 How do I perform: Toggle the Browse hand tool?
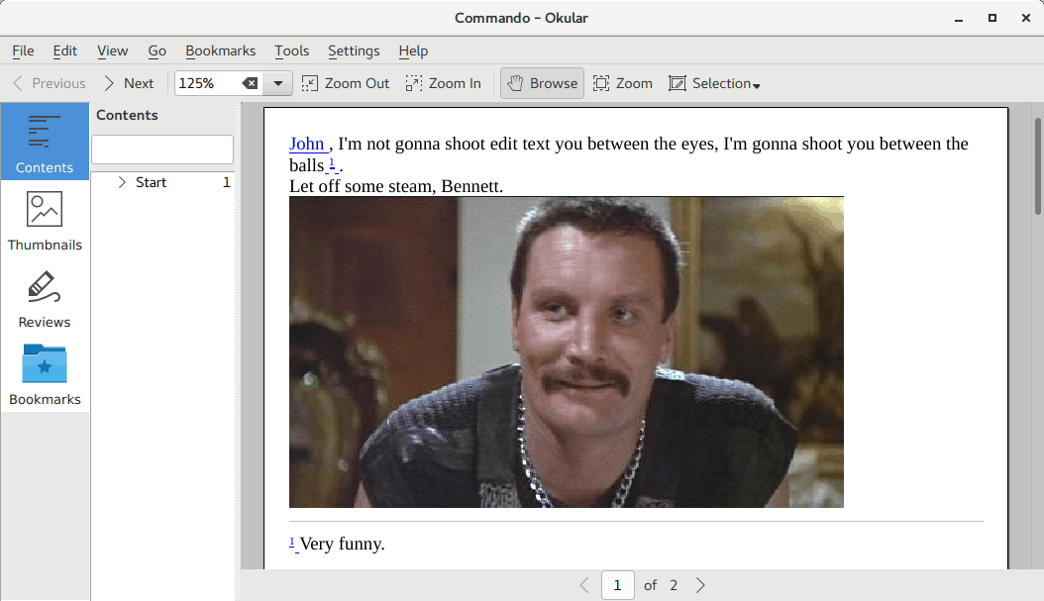point(542,83)
